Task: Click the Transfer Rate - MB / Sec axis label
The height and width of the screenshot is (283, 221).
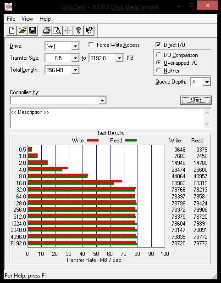Action: (94, 260)
